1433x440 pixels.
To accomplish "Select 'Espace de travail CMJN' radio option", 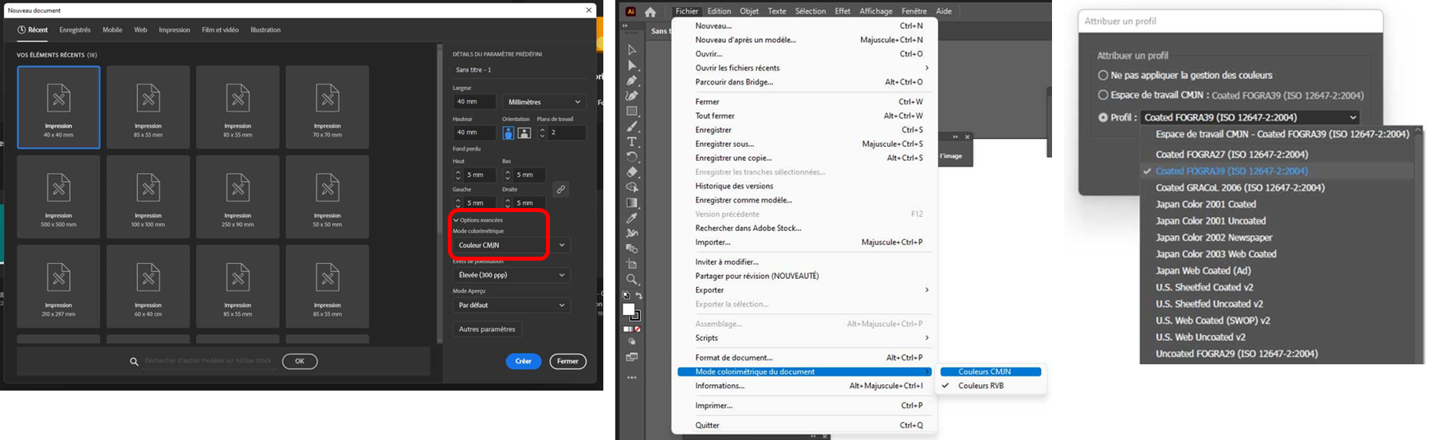I will tap(1104, 96).
